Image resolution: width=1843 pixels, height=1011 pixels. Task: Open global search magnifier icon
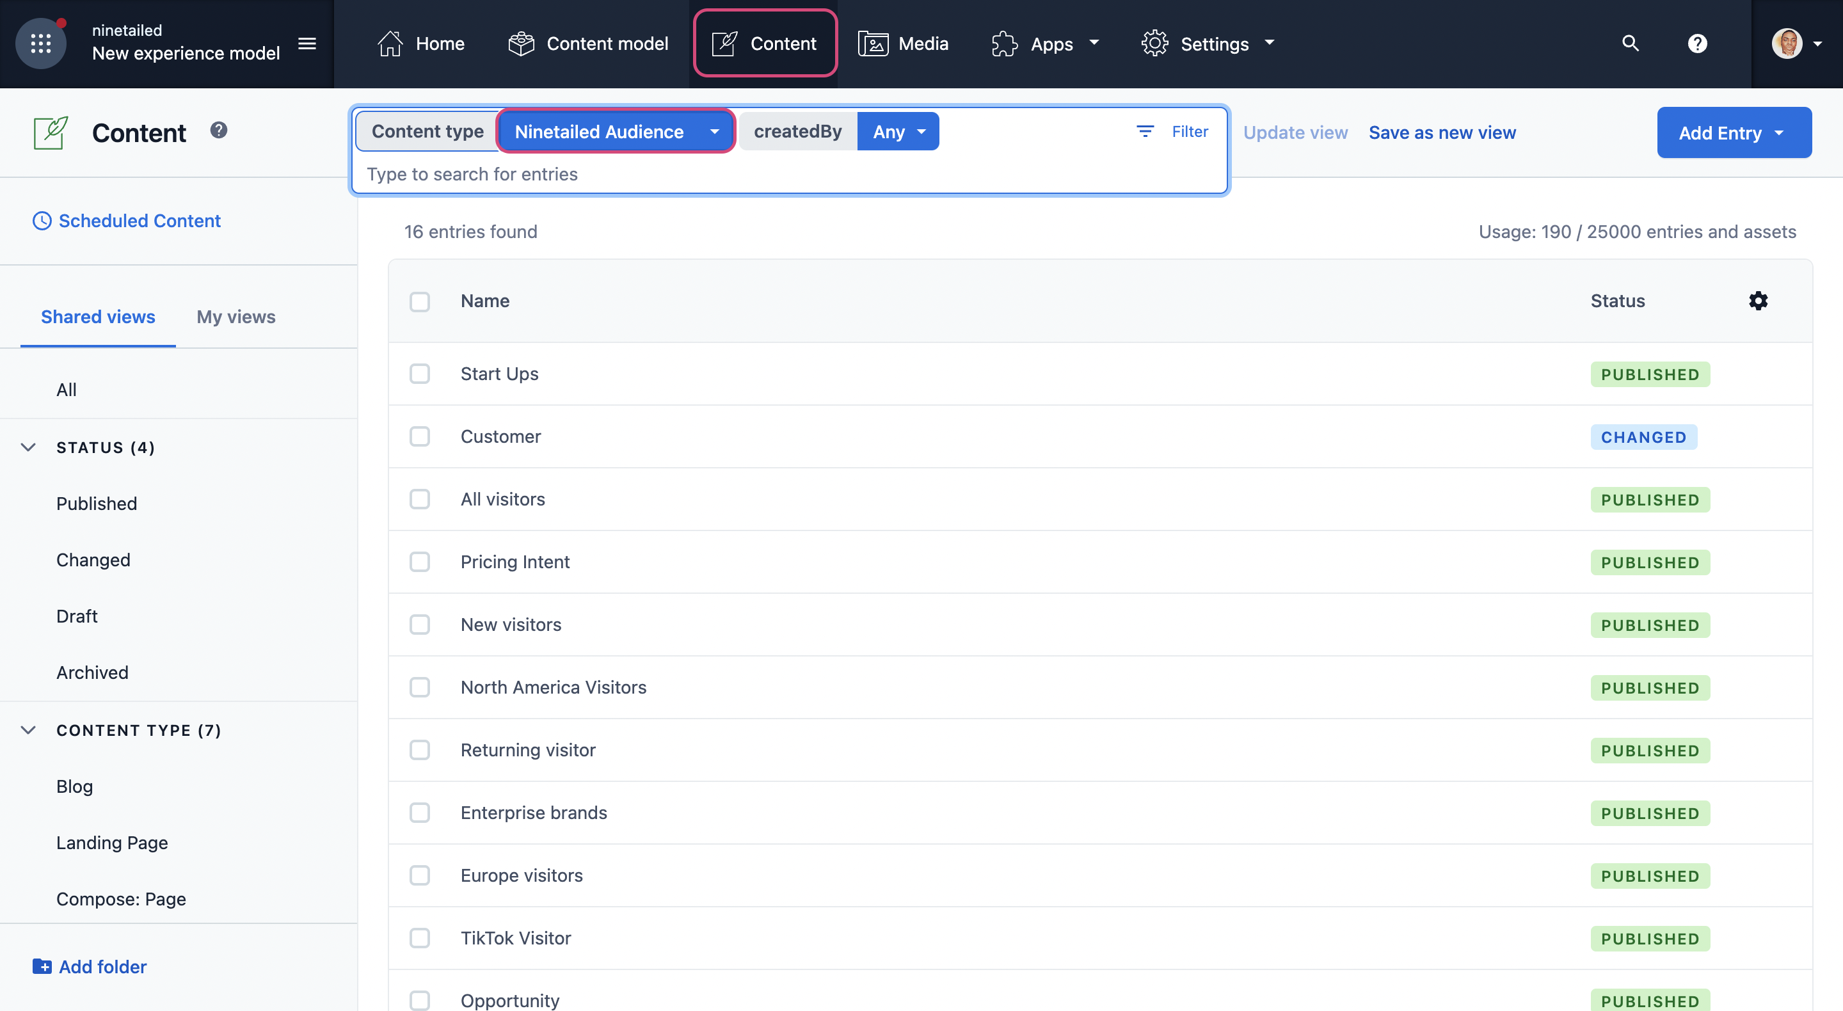click(1631, 43)
